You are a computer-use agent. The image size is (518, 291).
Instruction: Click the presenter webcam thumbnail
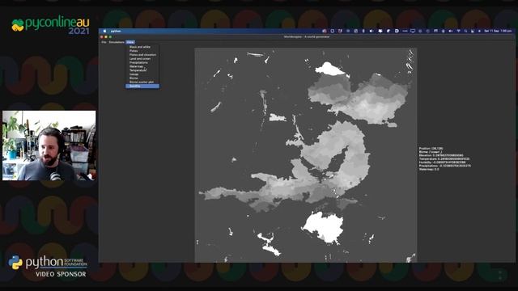coord(49,145)
